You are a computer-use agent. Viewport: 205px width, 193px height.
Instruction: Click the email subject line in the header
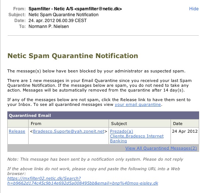[63, 15]
